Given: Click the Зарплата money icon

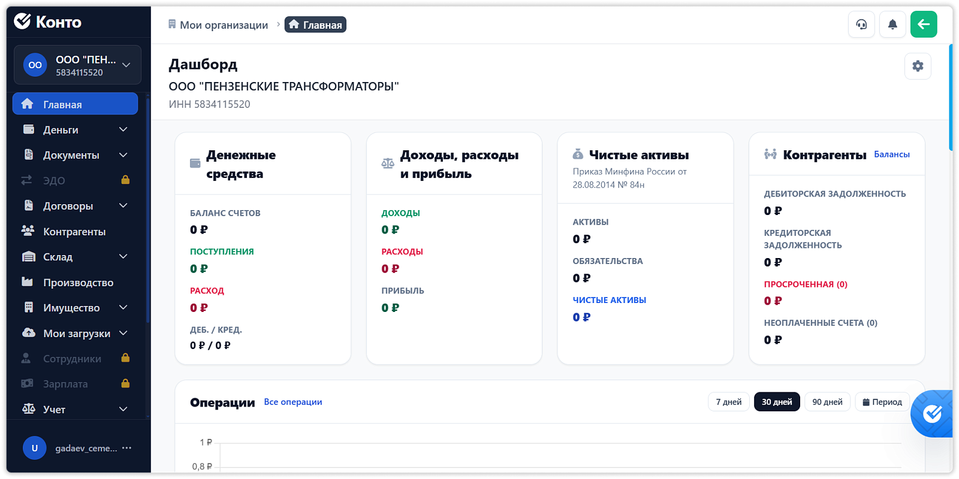Looking at the screenshot, I should (x=27, y=383).
